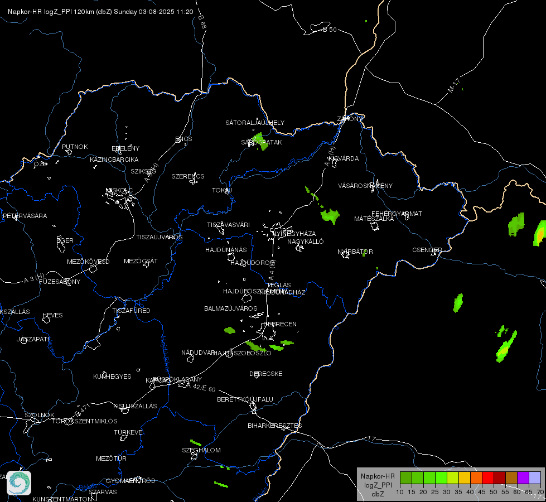Select the 'M-17' road label

(x=454, y=86)
